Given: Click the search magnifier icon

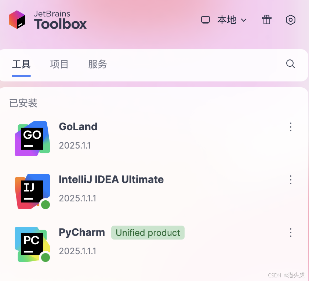Looking at the screenshot, I should pos(290,64).
